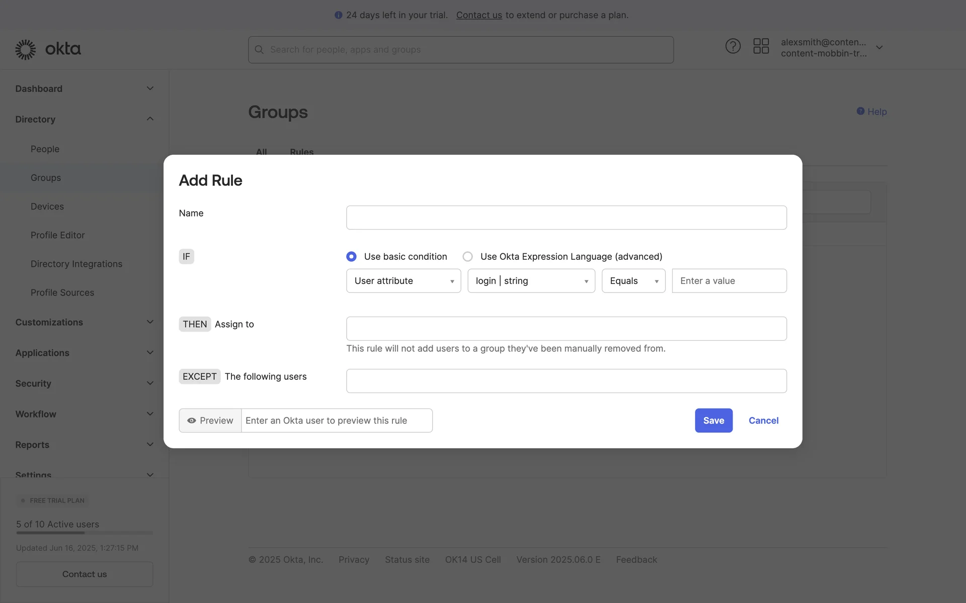Select Use basic condition radio
This screenshot has height=603, width=966.
coord(351,257)
